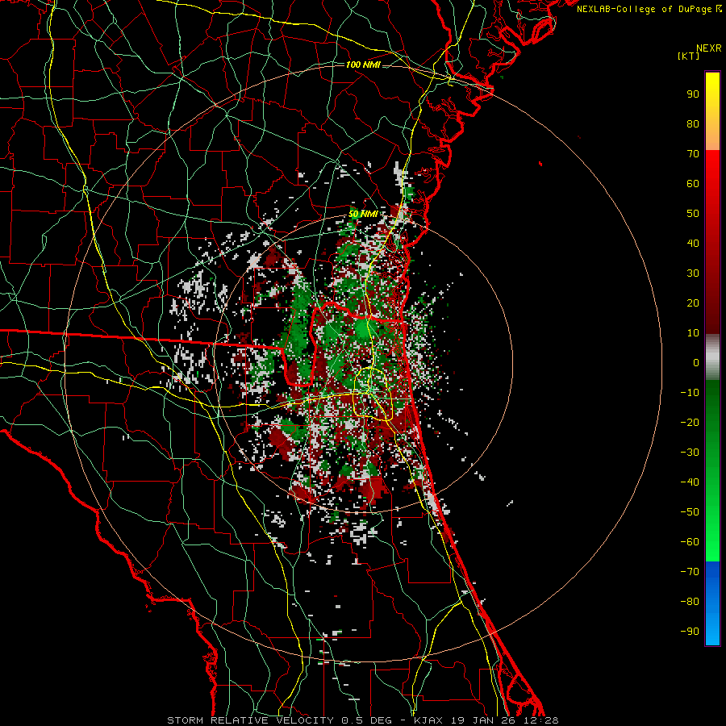Click the bright green segment of the color bar
The height and width of the screenshot is (726, 726).
tap(712, 471)
